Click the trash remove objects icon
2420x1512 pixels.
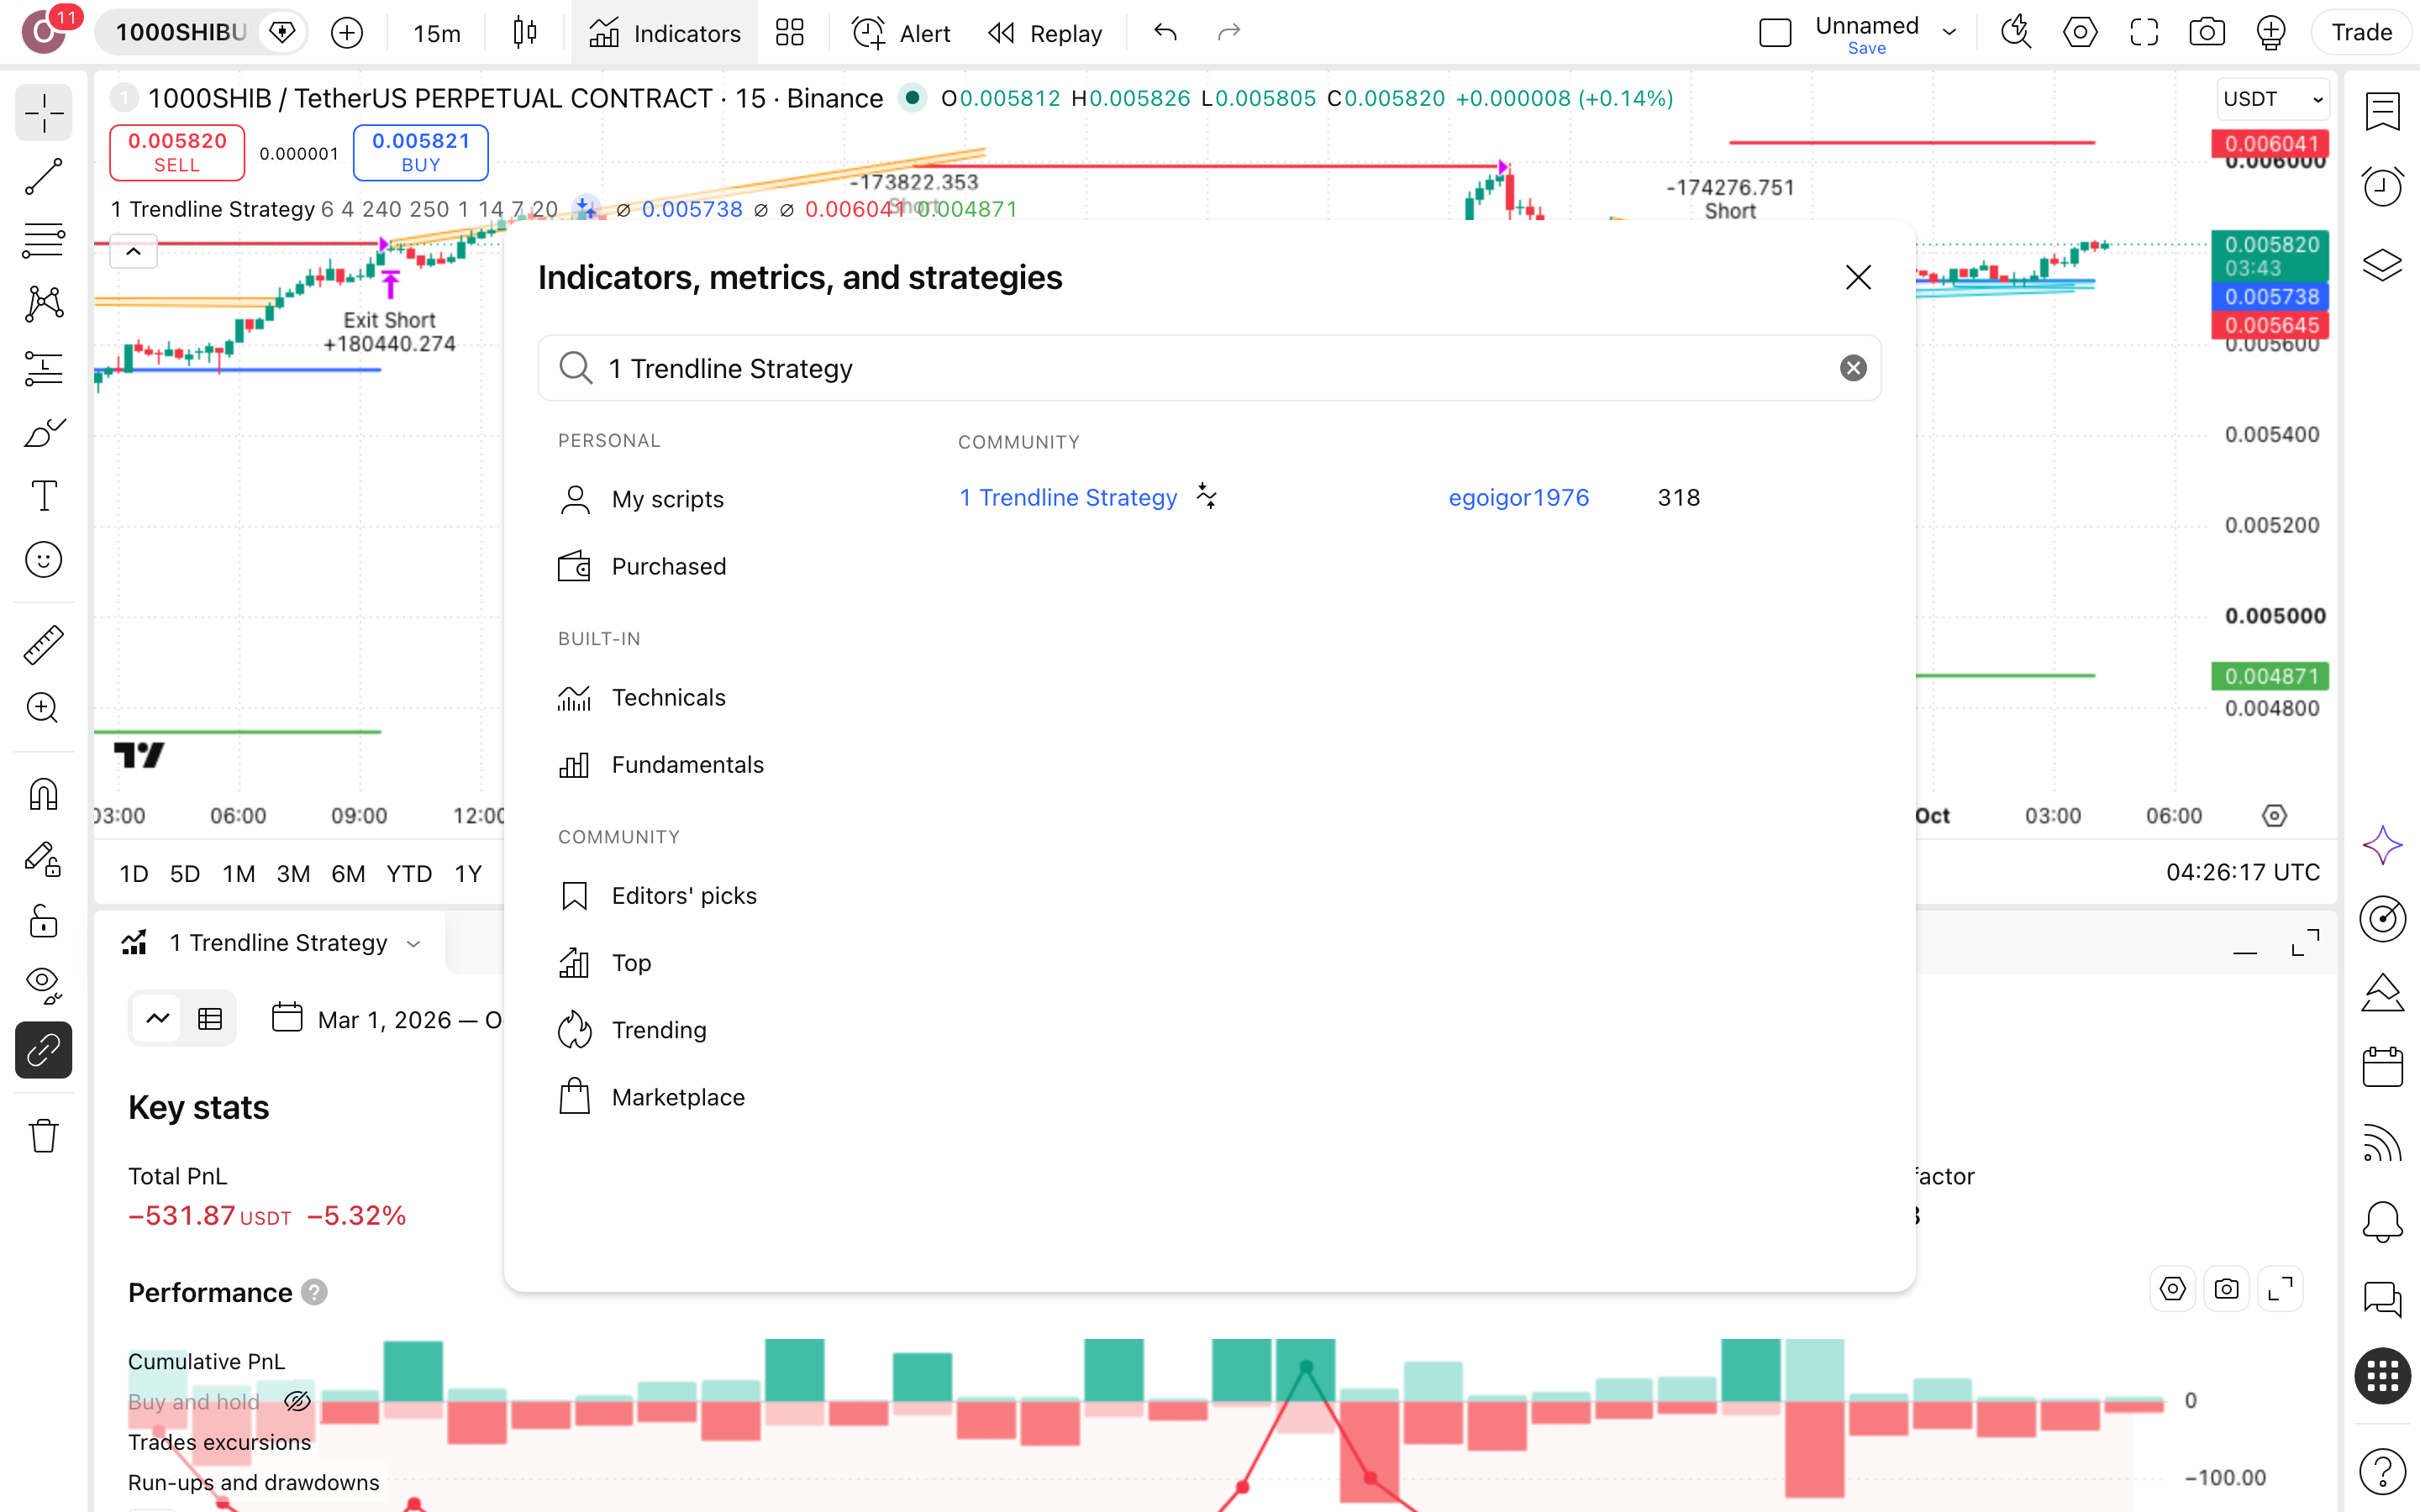43,1136
